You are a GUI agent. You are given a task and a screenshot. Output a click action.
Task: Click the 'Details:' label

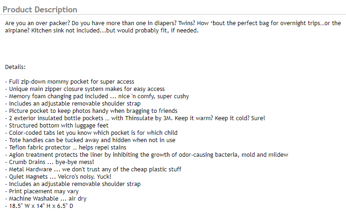tap(16, 67)
